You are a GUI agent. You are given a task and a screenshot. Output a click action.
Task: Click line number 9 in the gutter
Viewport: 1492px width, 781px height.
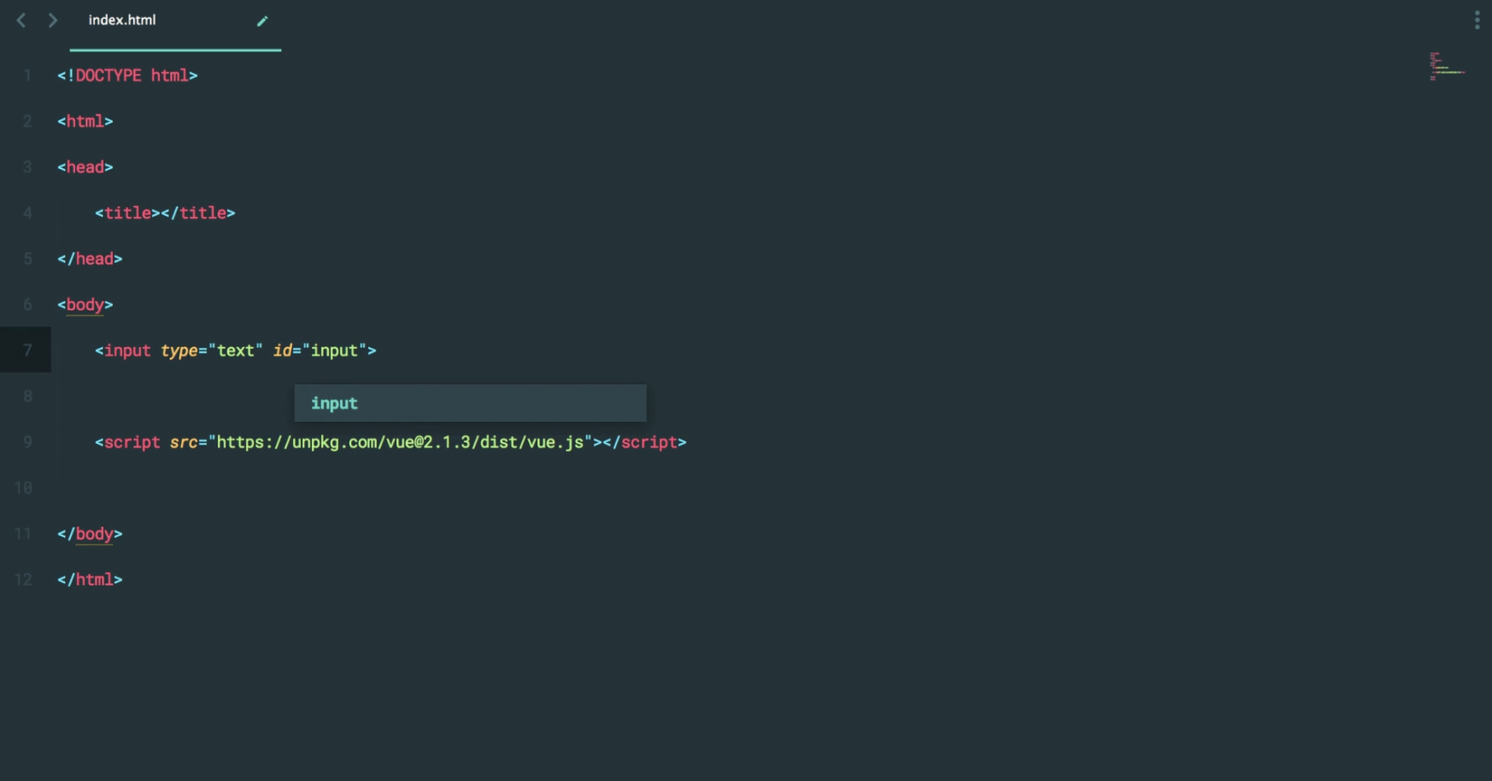click(x=27, y=442)
